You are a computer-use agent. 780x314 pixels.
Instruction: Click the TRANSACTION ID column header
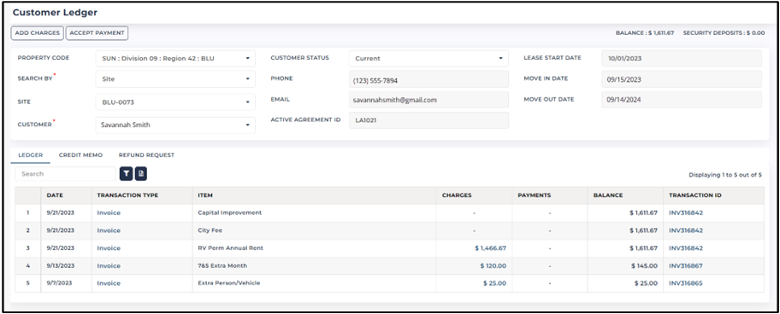(x=713, y=195)
